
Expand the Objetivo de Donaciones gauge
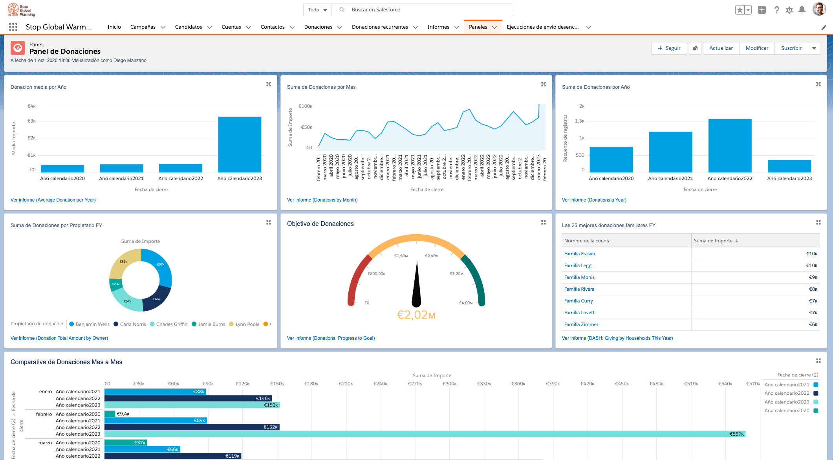point(544,222)
